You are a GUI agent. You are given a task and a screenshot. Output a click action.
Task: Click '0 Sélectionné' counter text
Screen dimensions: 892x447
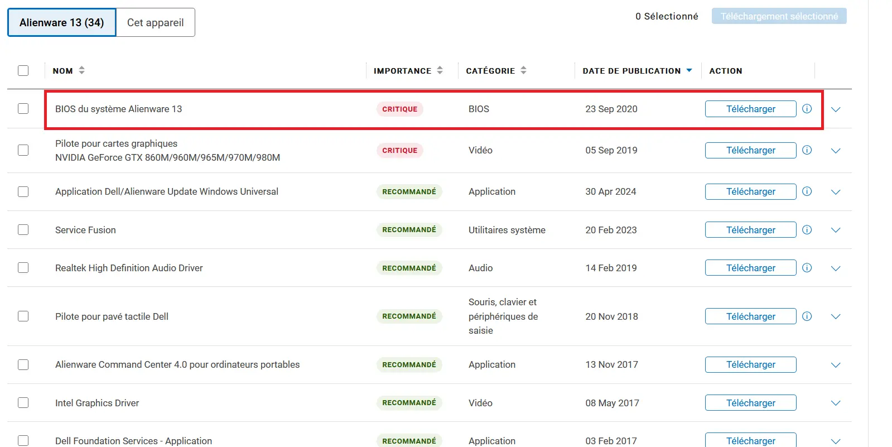pos(667,16)
